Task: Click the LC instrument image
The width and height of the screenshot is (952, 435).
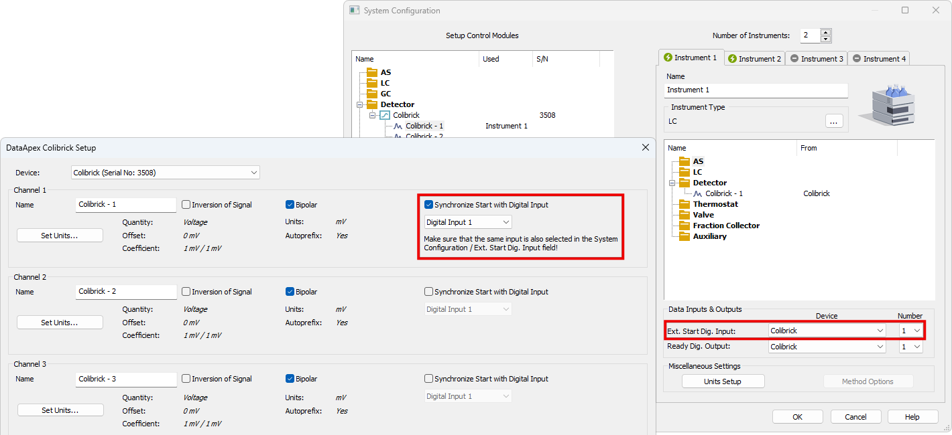Action: pos(886,104)
